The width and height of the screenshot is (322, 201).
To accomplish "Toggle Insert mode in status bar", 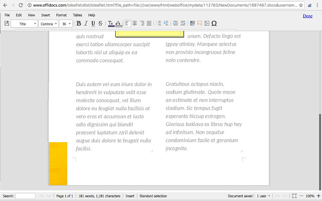I will click(130, 196).
